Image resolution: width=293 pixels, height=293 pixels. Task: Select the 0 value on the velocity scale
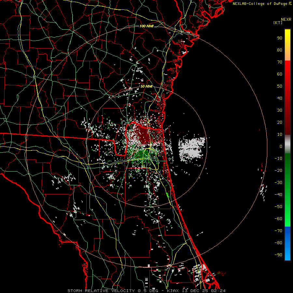coord(281,146)
